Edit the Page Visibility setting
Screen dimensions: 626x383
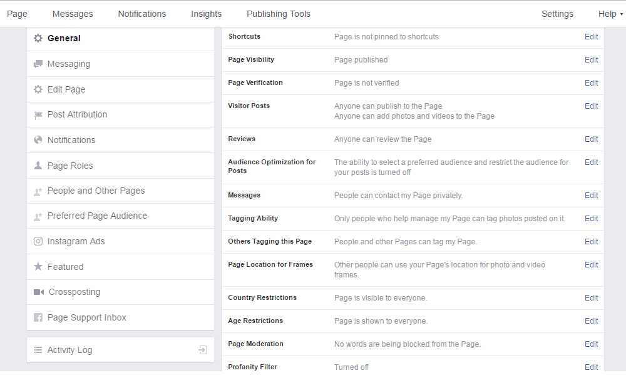pyautogui.click(x=592, y=60)
